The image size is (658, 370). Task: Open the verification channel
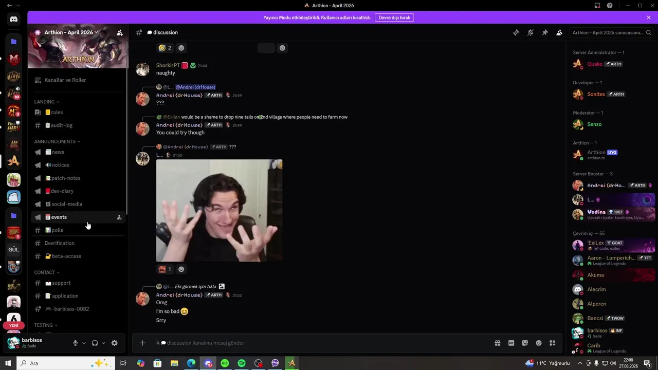point(78,243)
